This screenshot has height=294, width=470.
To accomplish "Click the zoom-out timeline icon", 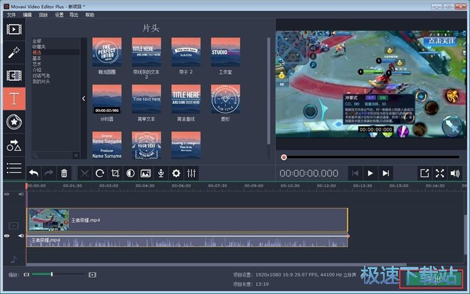I will point(26,275).
